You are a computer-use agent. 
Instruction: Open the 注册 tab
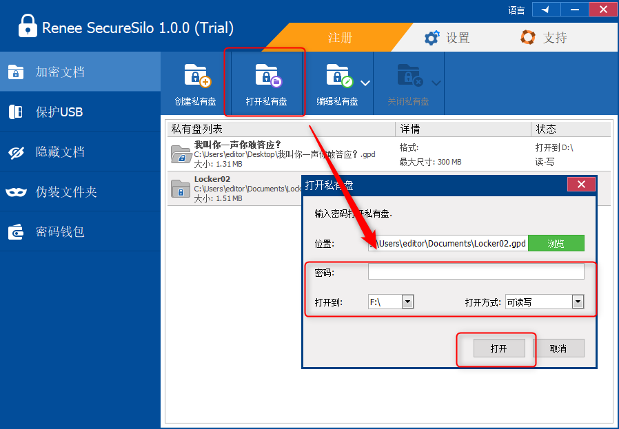pyautogui.click(x=340, y=37)
